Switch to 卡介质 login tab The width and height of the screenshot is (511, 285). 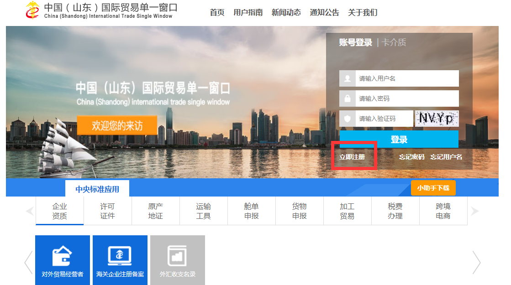click(x=394, y=42)
